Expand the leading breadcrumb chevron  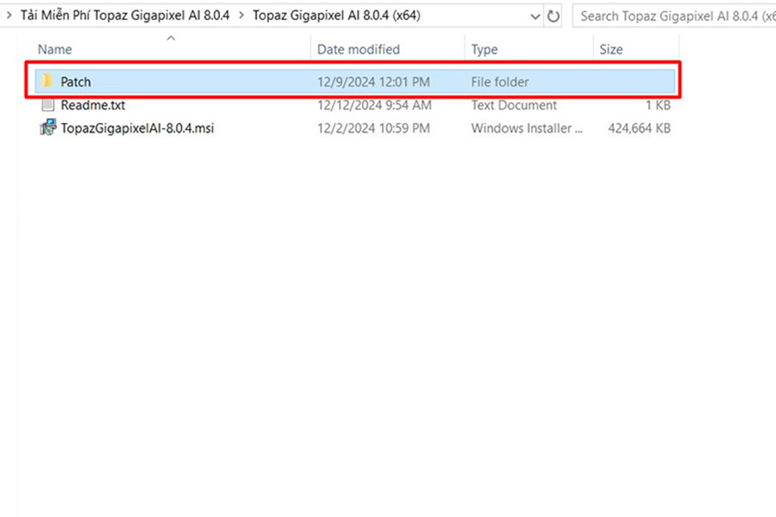9,16
